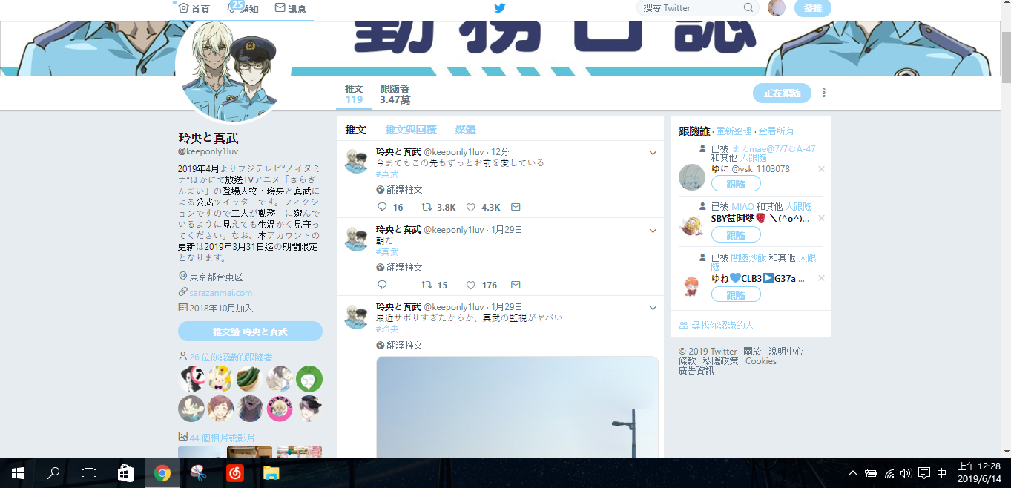Click 重新整理 in who-to-follow panel

[x=734, y=131]
